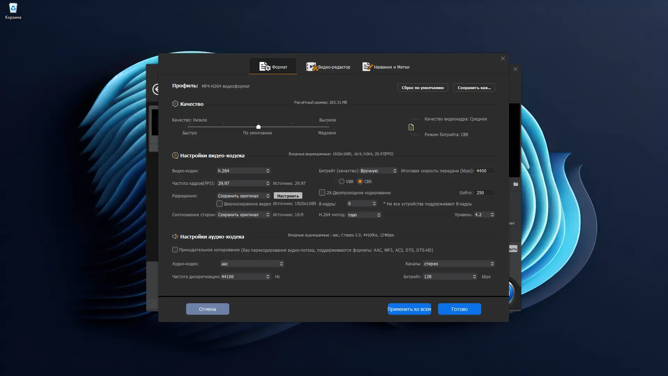This screenshot has width=668, height=376.
Task: Click the document icon beside bitrate mode
Action: [411, 127]
